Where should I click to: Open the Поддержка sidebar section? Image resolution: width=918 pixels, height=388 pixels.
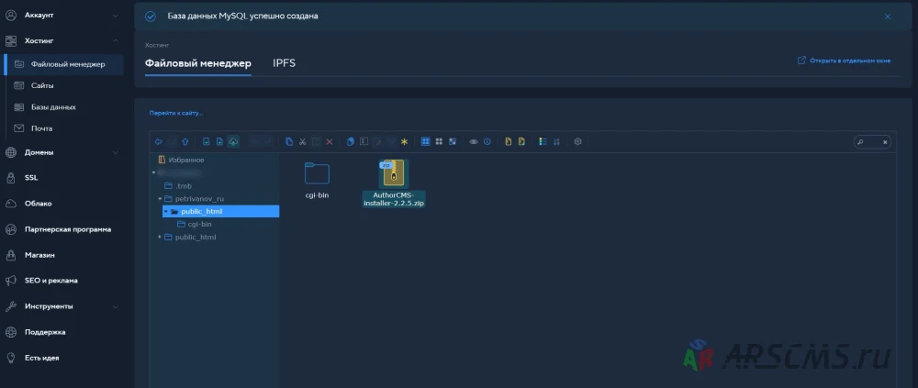click(45, 332)
